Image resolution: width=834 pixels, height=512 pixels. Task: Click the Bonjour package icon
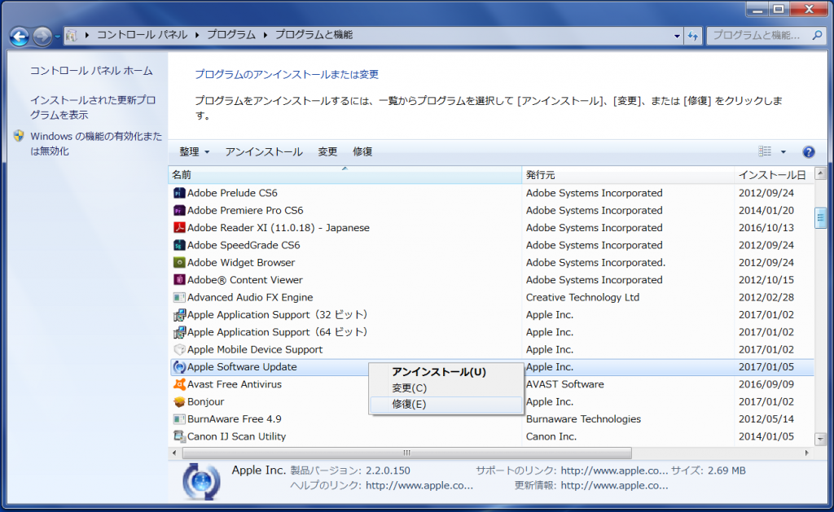pos(179,402)
